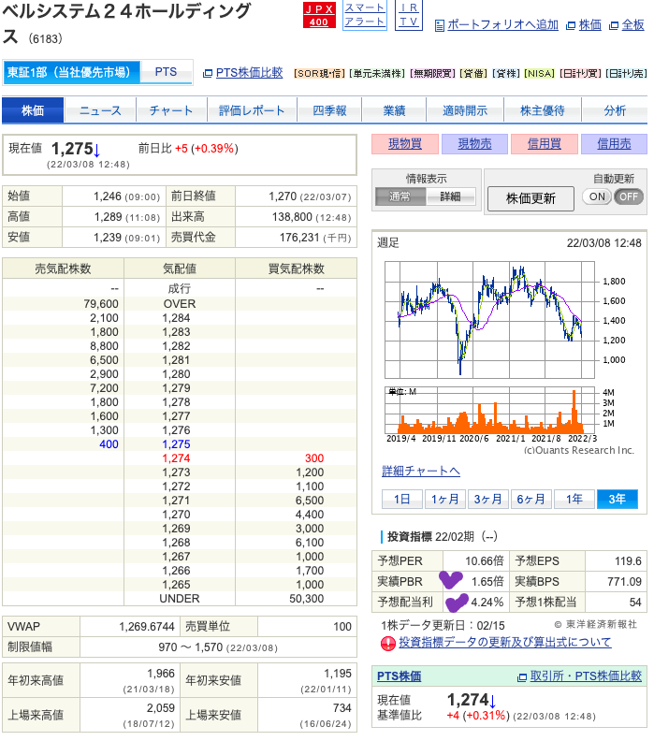Image resolution: width=654 pixels, height=741 pixels.
Task: Click the UNDER quote row label
Action: point(179,599)
